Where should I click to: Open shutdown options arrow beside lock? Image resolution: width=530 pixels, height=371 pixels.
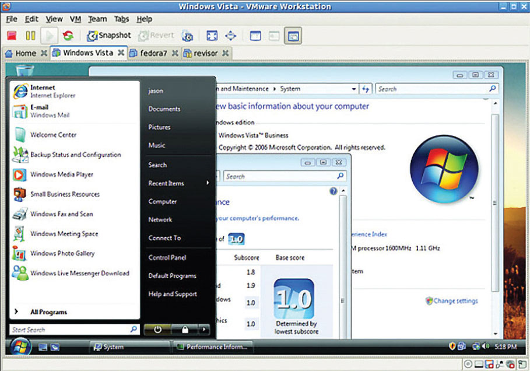[203, 329]
